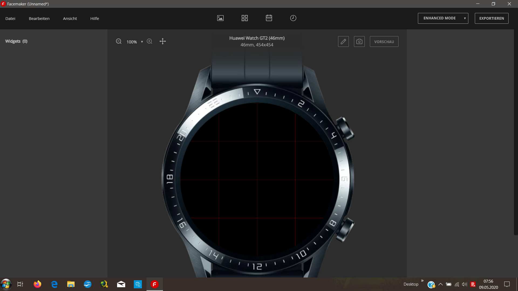The height and width of the screenshot is (291, 518).
Task: Open the 100% zoom level dropdown
Action: [135, 42]
